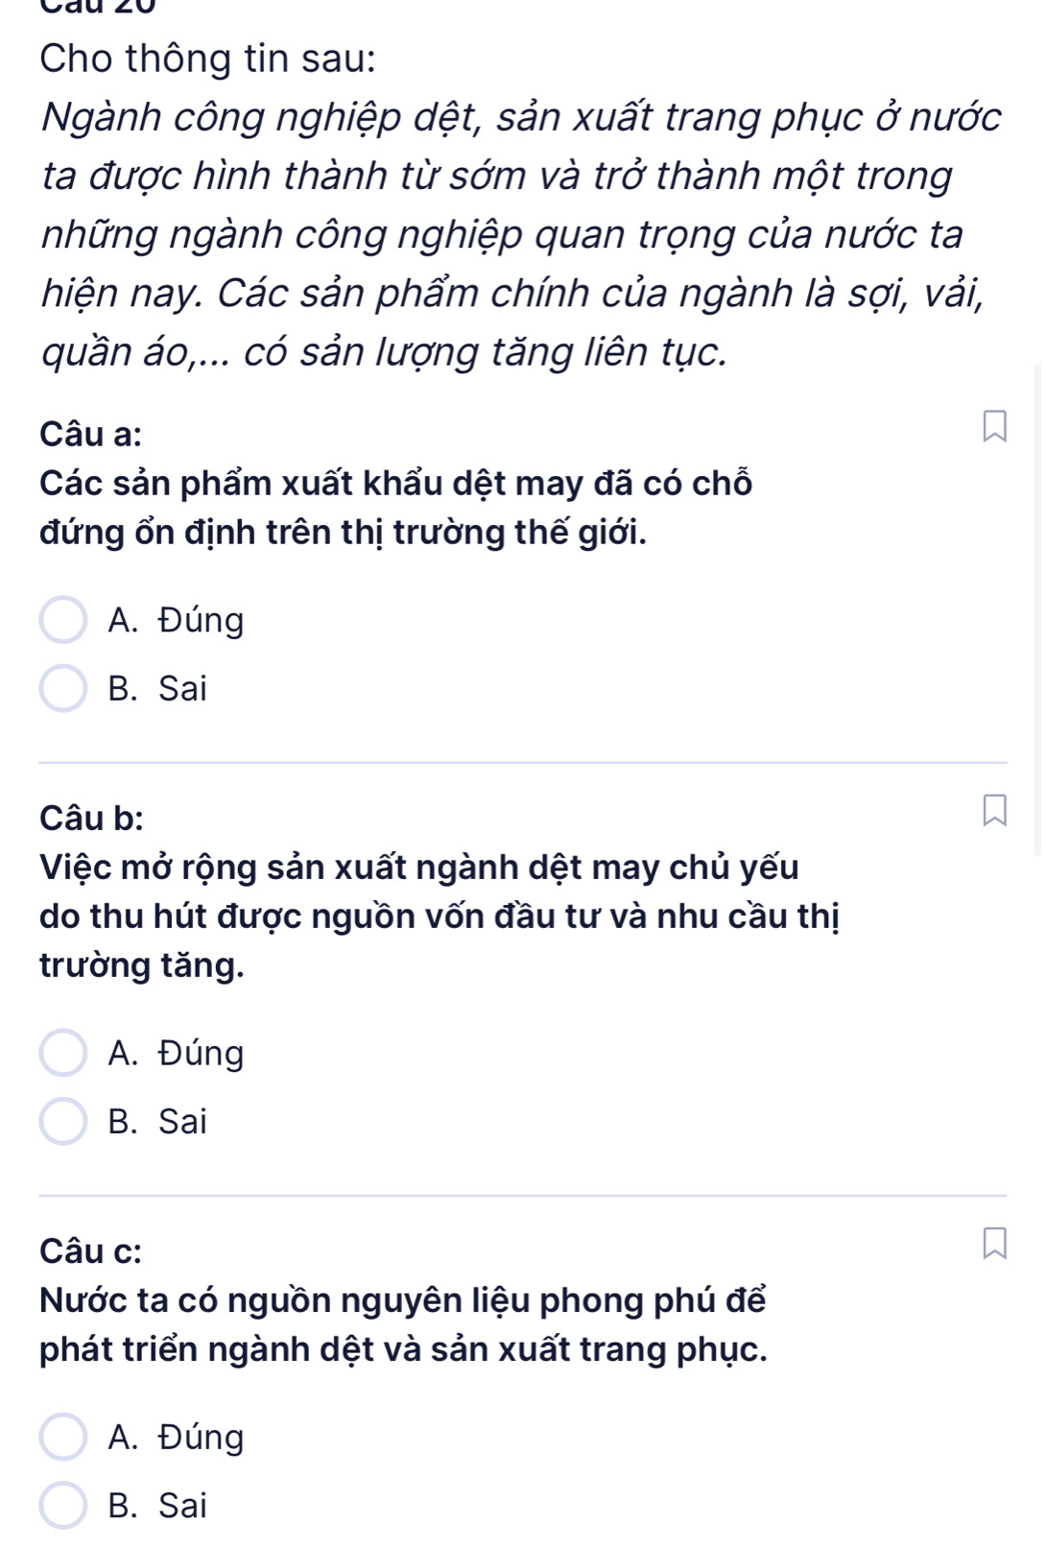1045x1547 pixels.
Task: Click the 'Câu a:' heading
Action: click(91, 435)
